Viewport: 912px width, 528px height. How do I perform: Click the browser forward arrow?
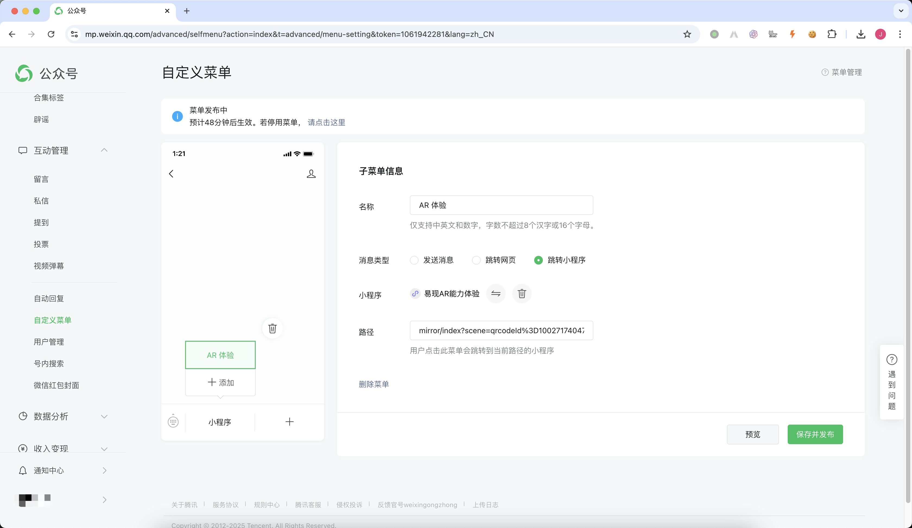[31, 34]
